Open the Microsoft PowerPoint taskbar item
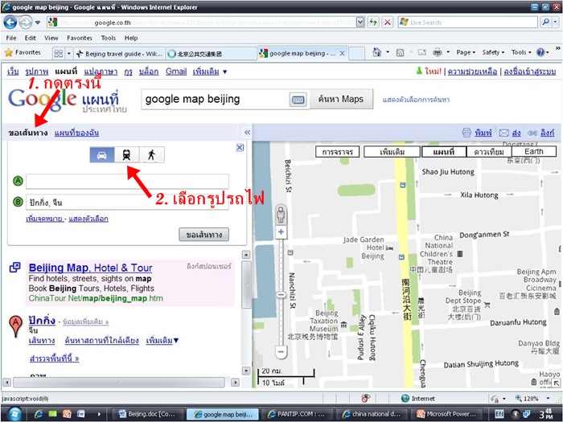Viewport: 563px width, 422px height. (x=446, y=414)
